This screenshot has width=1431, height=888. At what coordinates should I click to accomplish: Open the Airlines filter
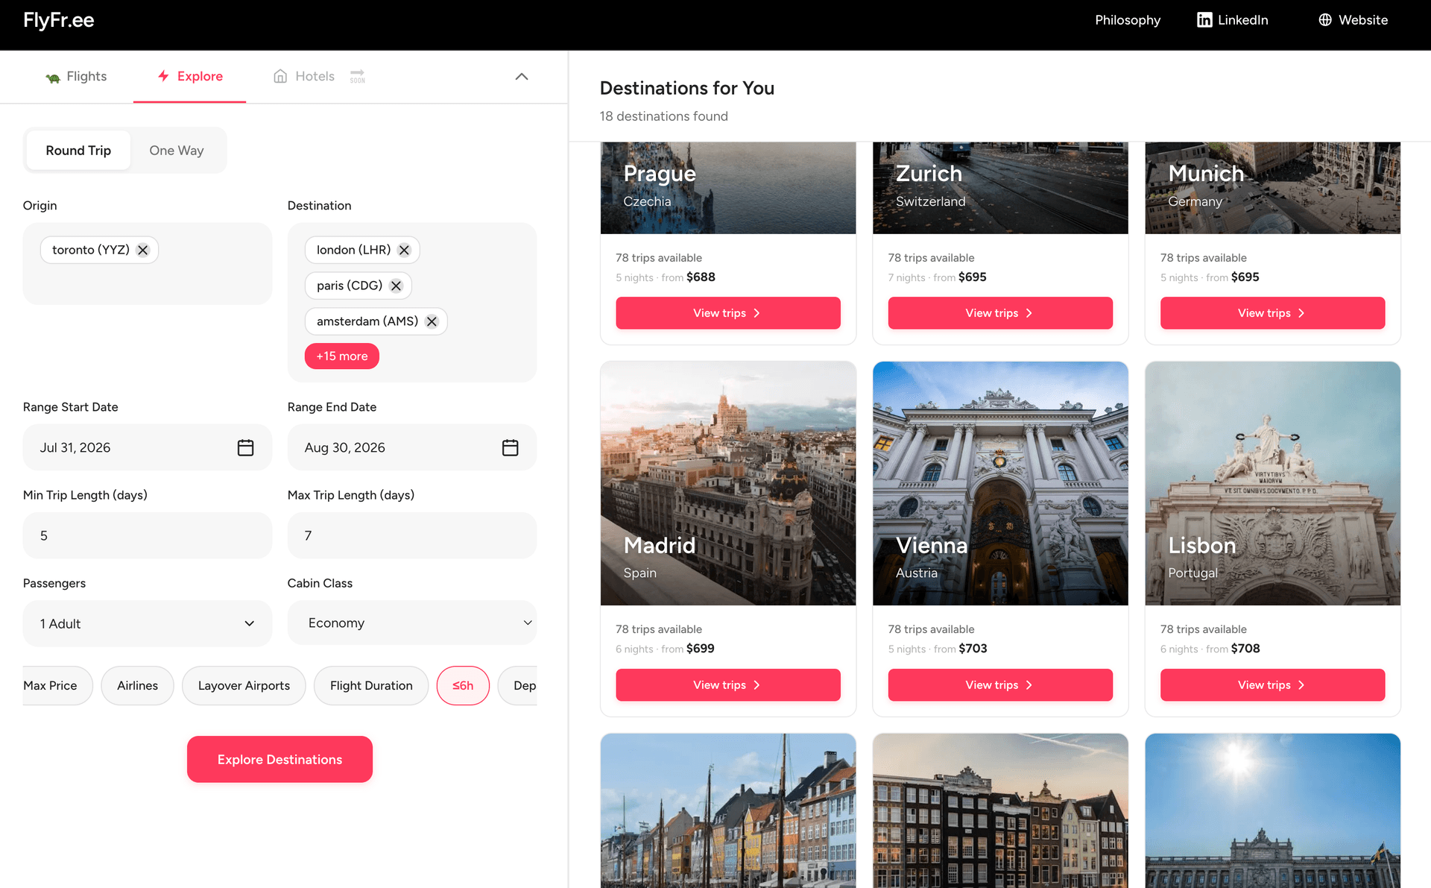coord(138,685)
